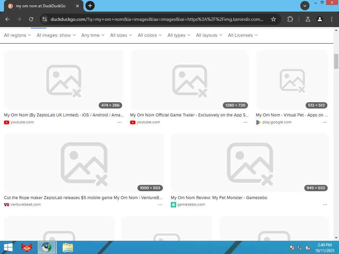Visit the venturebeat.com source link
Screen dimensions: 339x254
[x=25, y=204]
